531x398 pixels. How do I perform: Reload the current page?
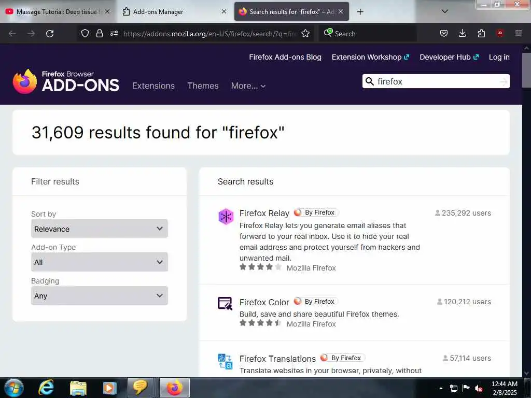pyautogui.click(x=50, y=34)
